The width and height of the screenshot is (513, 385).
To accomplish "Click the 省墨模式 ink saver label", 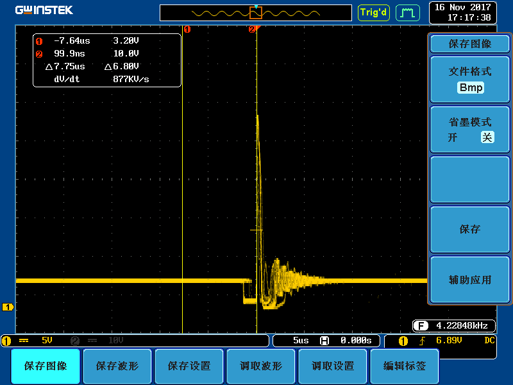I will 470,122.
